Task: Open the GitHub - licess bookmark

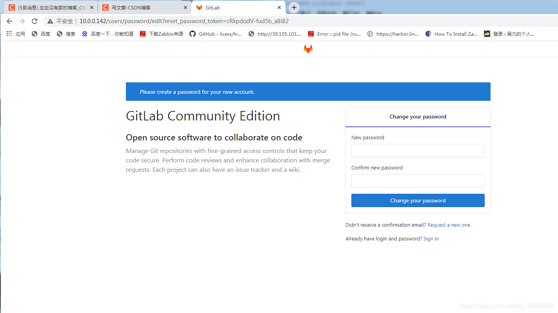Action: click(216, 34)
